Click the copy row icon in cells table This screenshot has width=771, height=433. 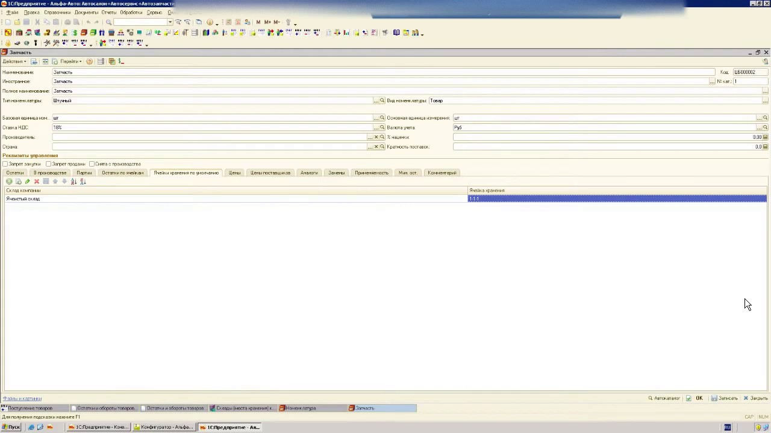click(x=18, y=182)
